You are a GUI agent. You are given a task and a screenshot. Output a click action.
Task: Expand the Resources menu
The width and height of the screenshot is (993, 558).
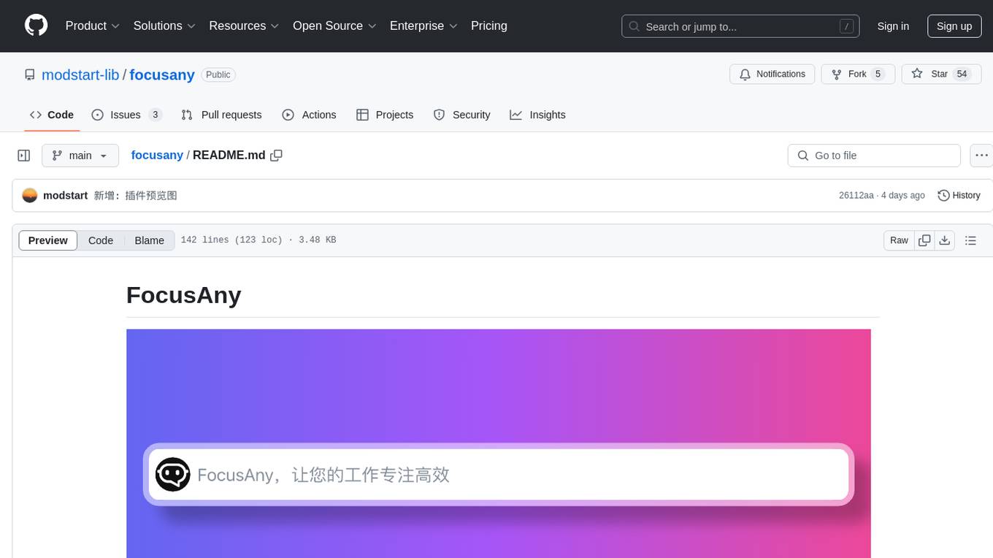pyautogui.click(x=244, y=26)
